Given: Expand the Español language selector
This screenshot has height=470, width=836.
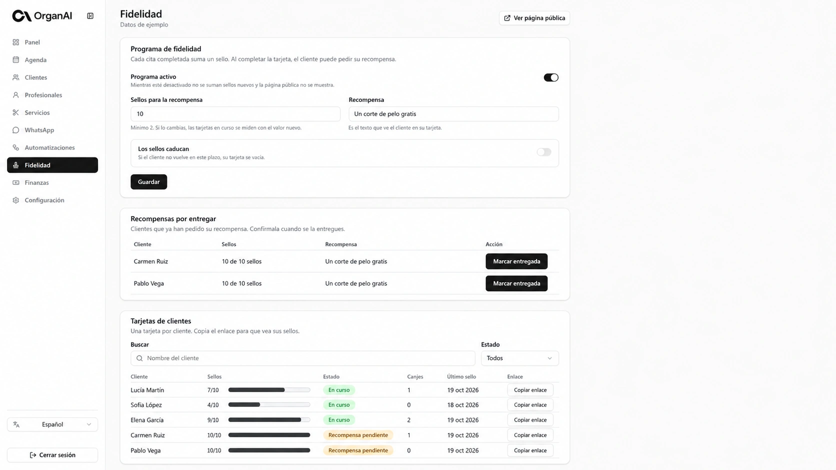Looking at the screenshot, I should click(x=52, y=425).
